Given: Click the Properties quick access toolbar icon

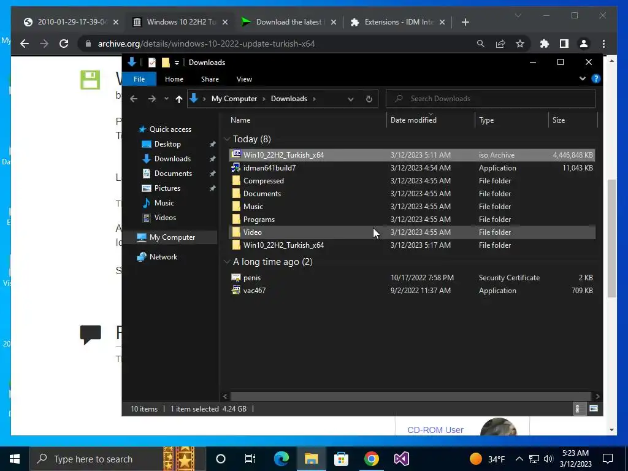Looking at the screenshot, I should [152, 63].
